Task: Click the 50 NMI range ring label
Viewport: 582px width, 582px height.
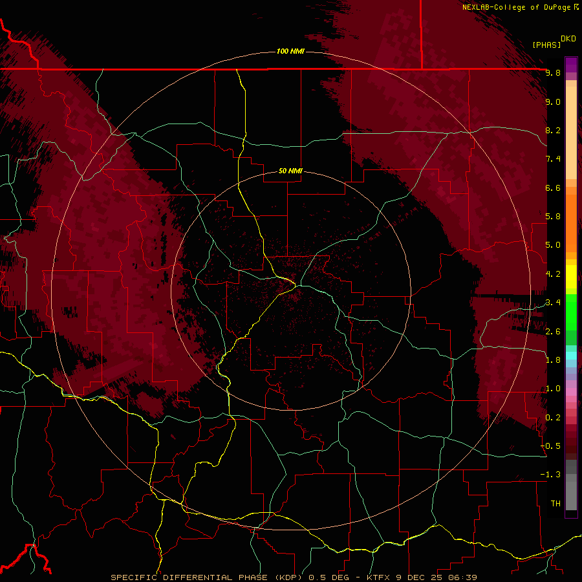Action: [x=290, y=171]
